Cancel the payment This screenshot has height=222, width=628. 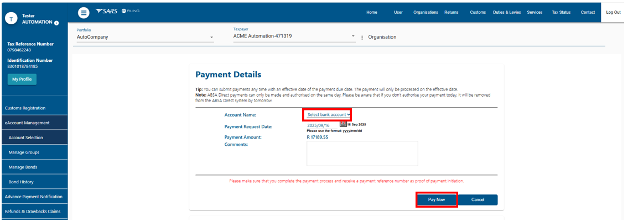[478, 199]
